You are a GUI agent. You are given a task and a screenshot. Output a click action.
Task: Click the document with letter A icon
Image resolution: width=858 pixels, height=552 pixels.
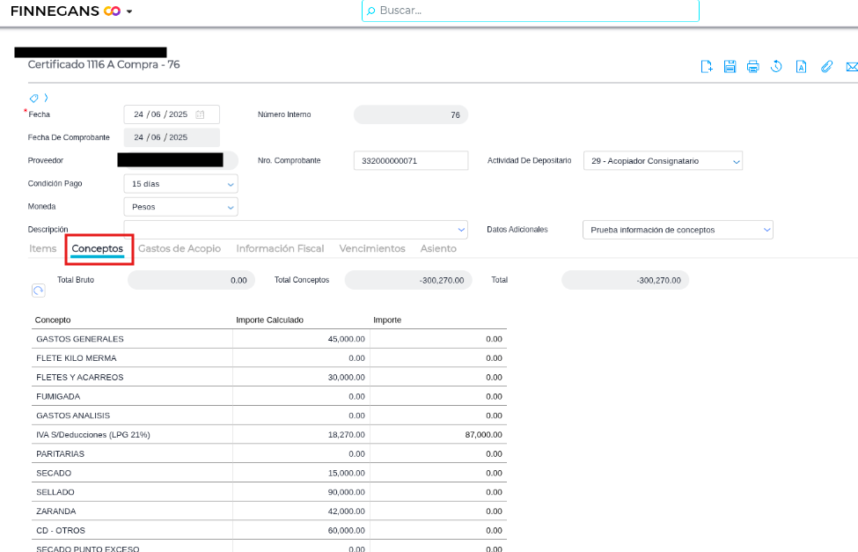(x=802, y=67)
